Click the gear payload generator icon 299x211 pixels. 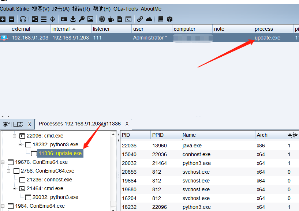tap(102, 19)
